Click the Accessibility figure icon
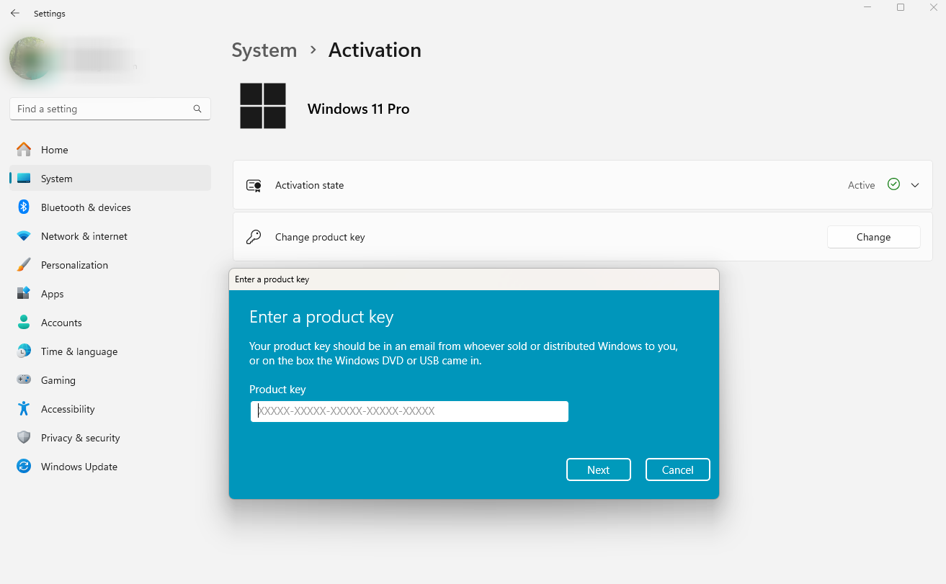The width and height of the screenshot is (946, 584). 24,409
